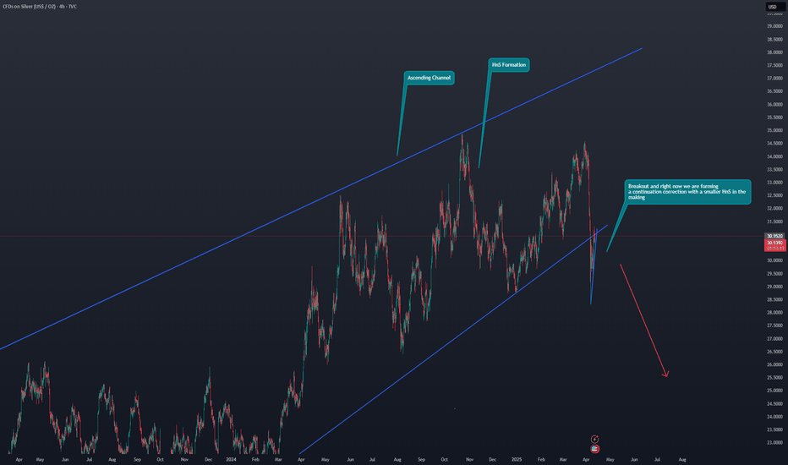Image resolution: width=788 pixels, height=465 pixels.
Task: Select the 'Ascending Channel' callout label
Action: tap(430, 78)
